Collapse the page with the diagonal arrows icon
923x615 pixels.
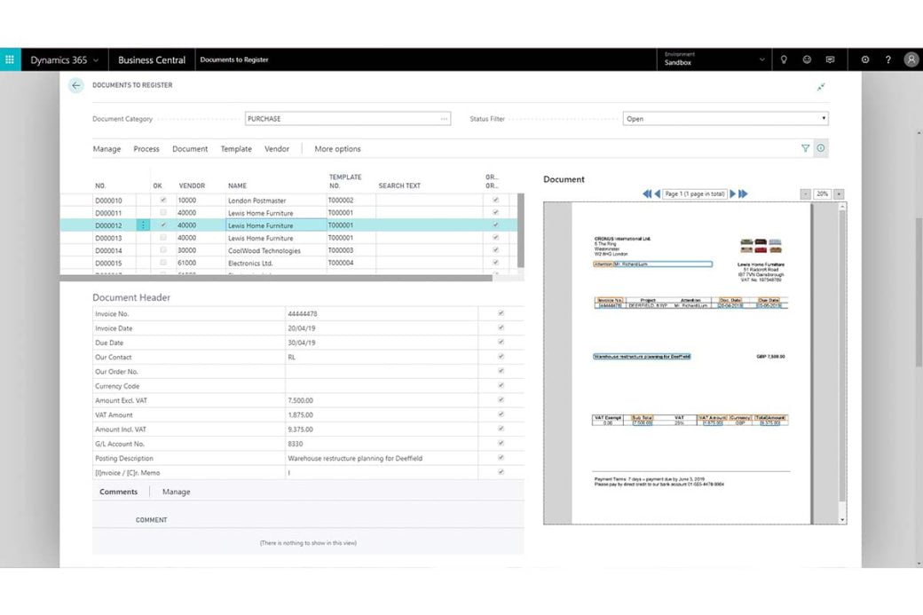click(x=821, y=87)
